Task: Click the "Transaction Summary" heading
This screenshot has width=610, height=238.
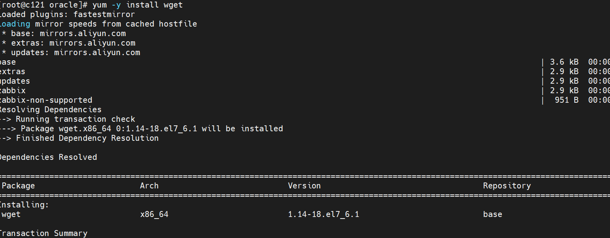Action: (x=43, y=234)
